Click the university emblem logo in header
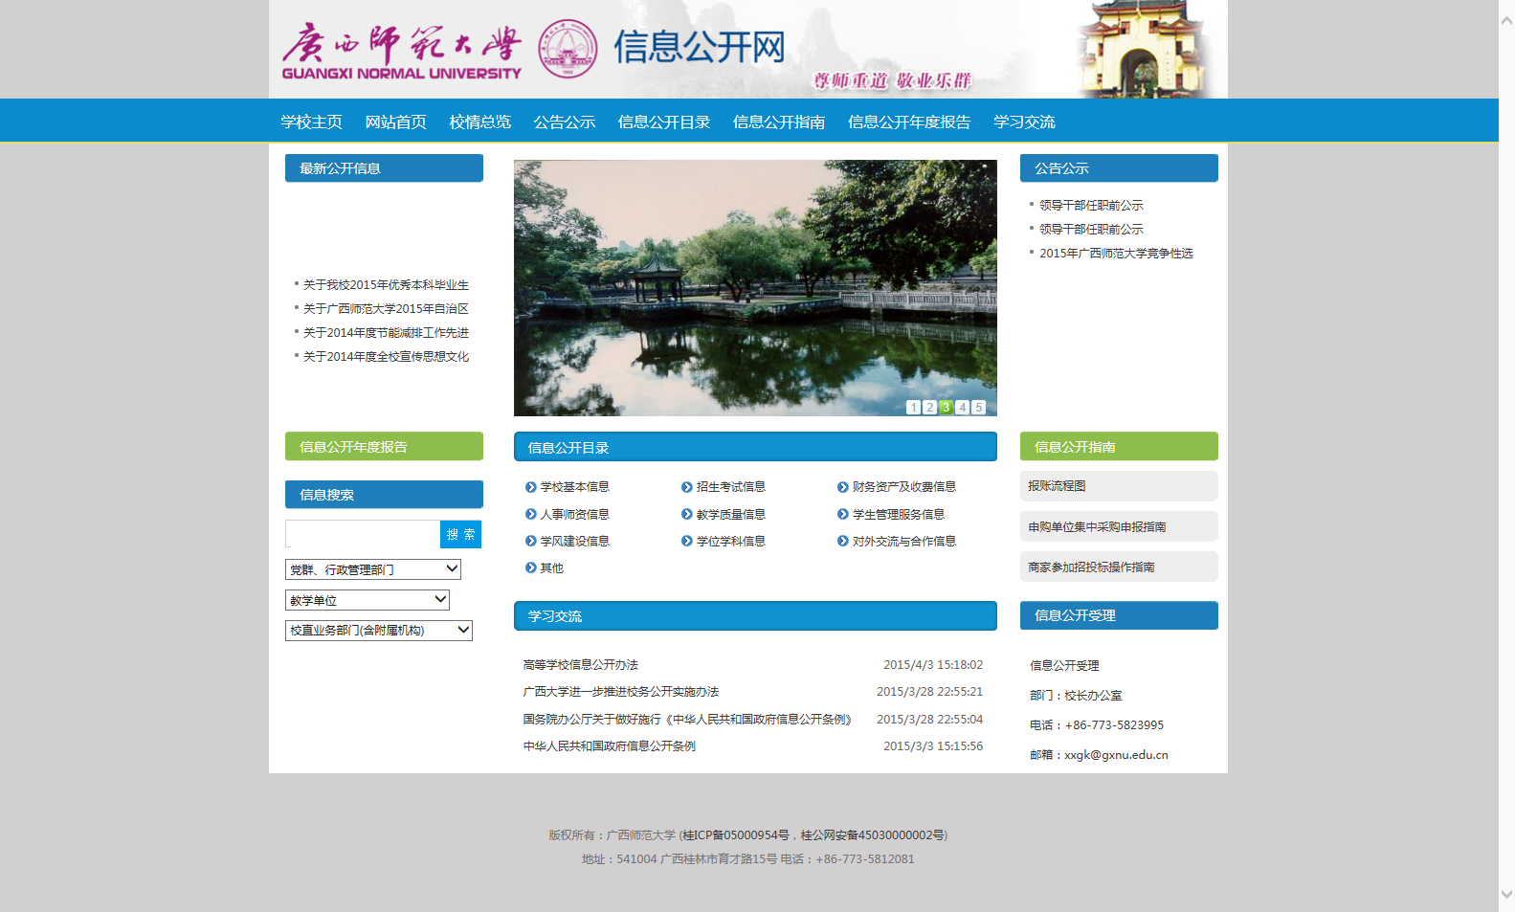This screenshot has width=1515, height=912. pyautogui.click(x=568, y=49)
